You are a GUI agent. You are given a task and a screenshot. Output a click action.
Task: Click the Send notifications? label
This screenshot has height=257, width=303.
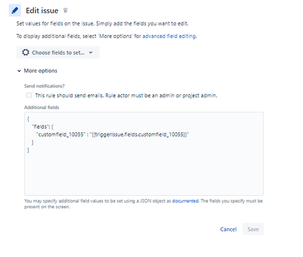pos(44,86)
